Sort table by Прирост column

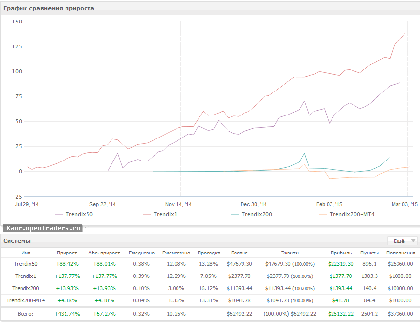pos(67,253)
